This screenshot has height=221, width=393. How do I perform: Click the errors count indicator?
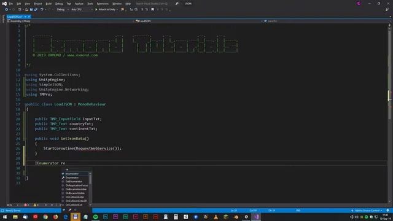26,205
